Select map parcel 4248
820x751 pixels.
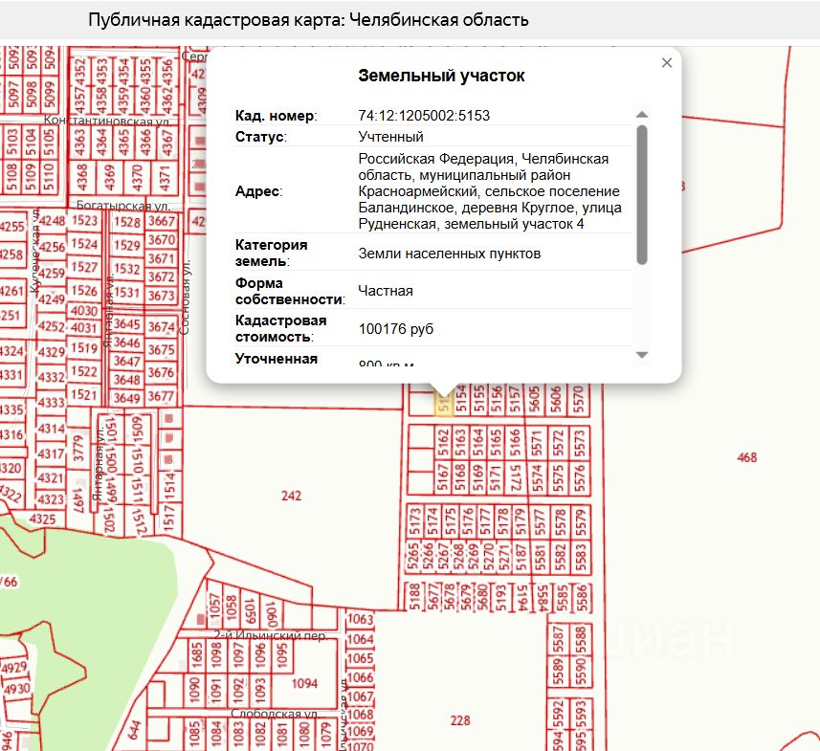click(52, 221)
